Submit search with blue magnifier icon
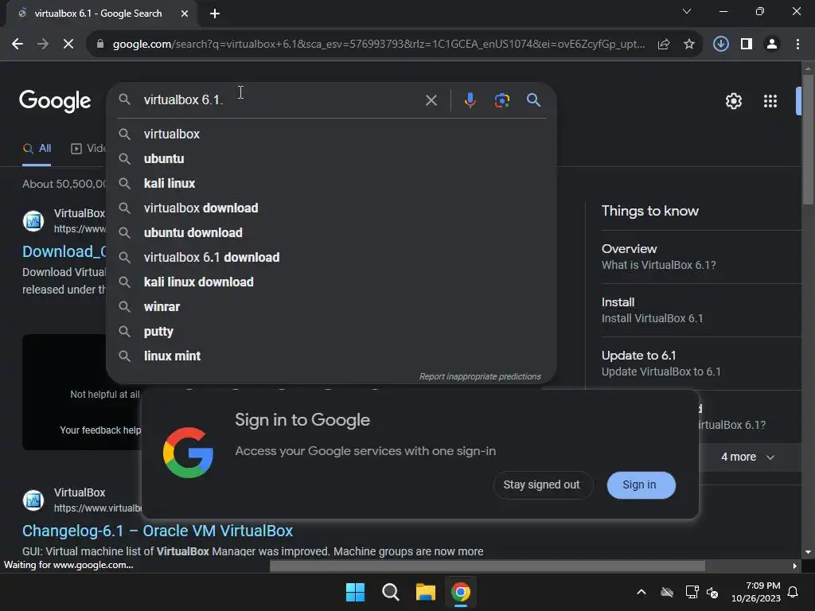The height and width of the screenshot is (611, 815). [x=534, y=99]
